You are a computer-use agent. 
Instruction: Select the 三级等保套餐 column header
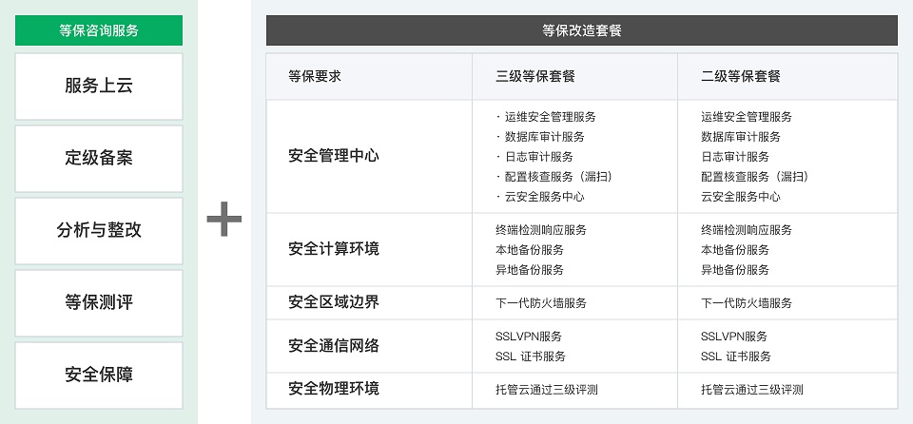point(535,76)
